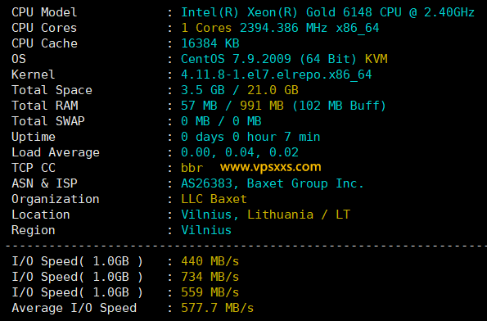Click the 'Location' label
Viewport: 487px width, 321px height.
point(41,215)
